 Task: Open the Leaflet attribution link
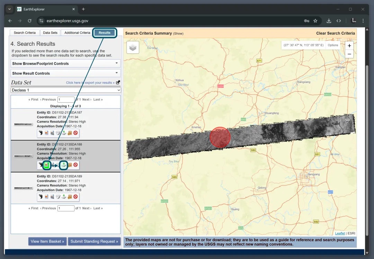pos(340,233)
